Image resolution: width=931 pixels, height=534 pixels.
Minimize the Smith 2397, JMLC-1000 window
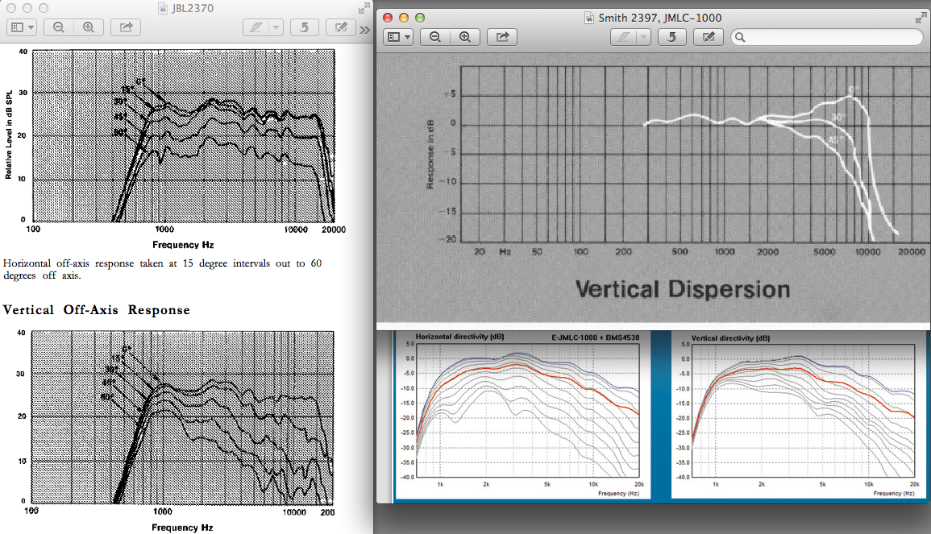(x=404, y=18)
